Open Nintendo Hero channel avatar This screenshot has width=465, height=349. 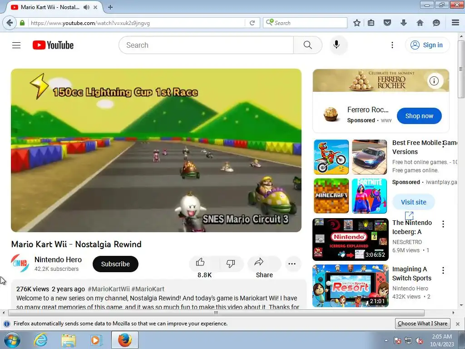[x=20, y=264]
